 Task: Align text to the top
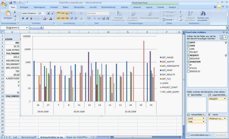tap(59, 13)
